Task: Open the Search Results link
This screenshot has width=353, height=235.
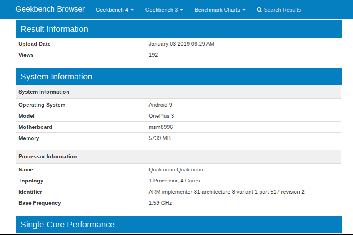Action: point(279,10)
